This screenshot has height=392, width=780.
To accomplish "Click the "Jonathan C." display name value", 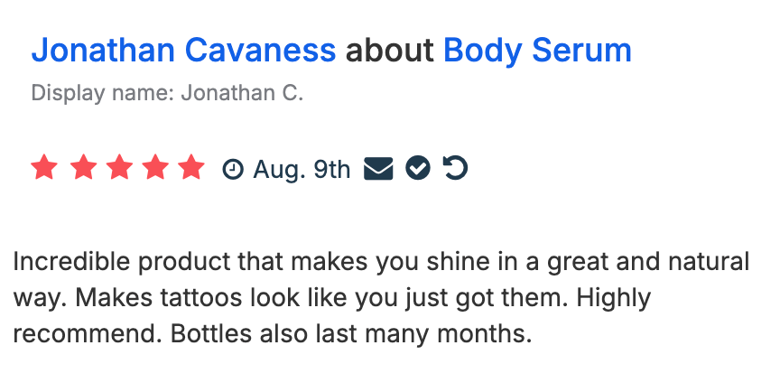I will [242, 93].
